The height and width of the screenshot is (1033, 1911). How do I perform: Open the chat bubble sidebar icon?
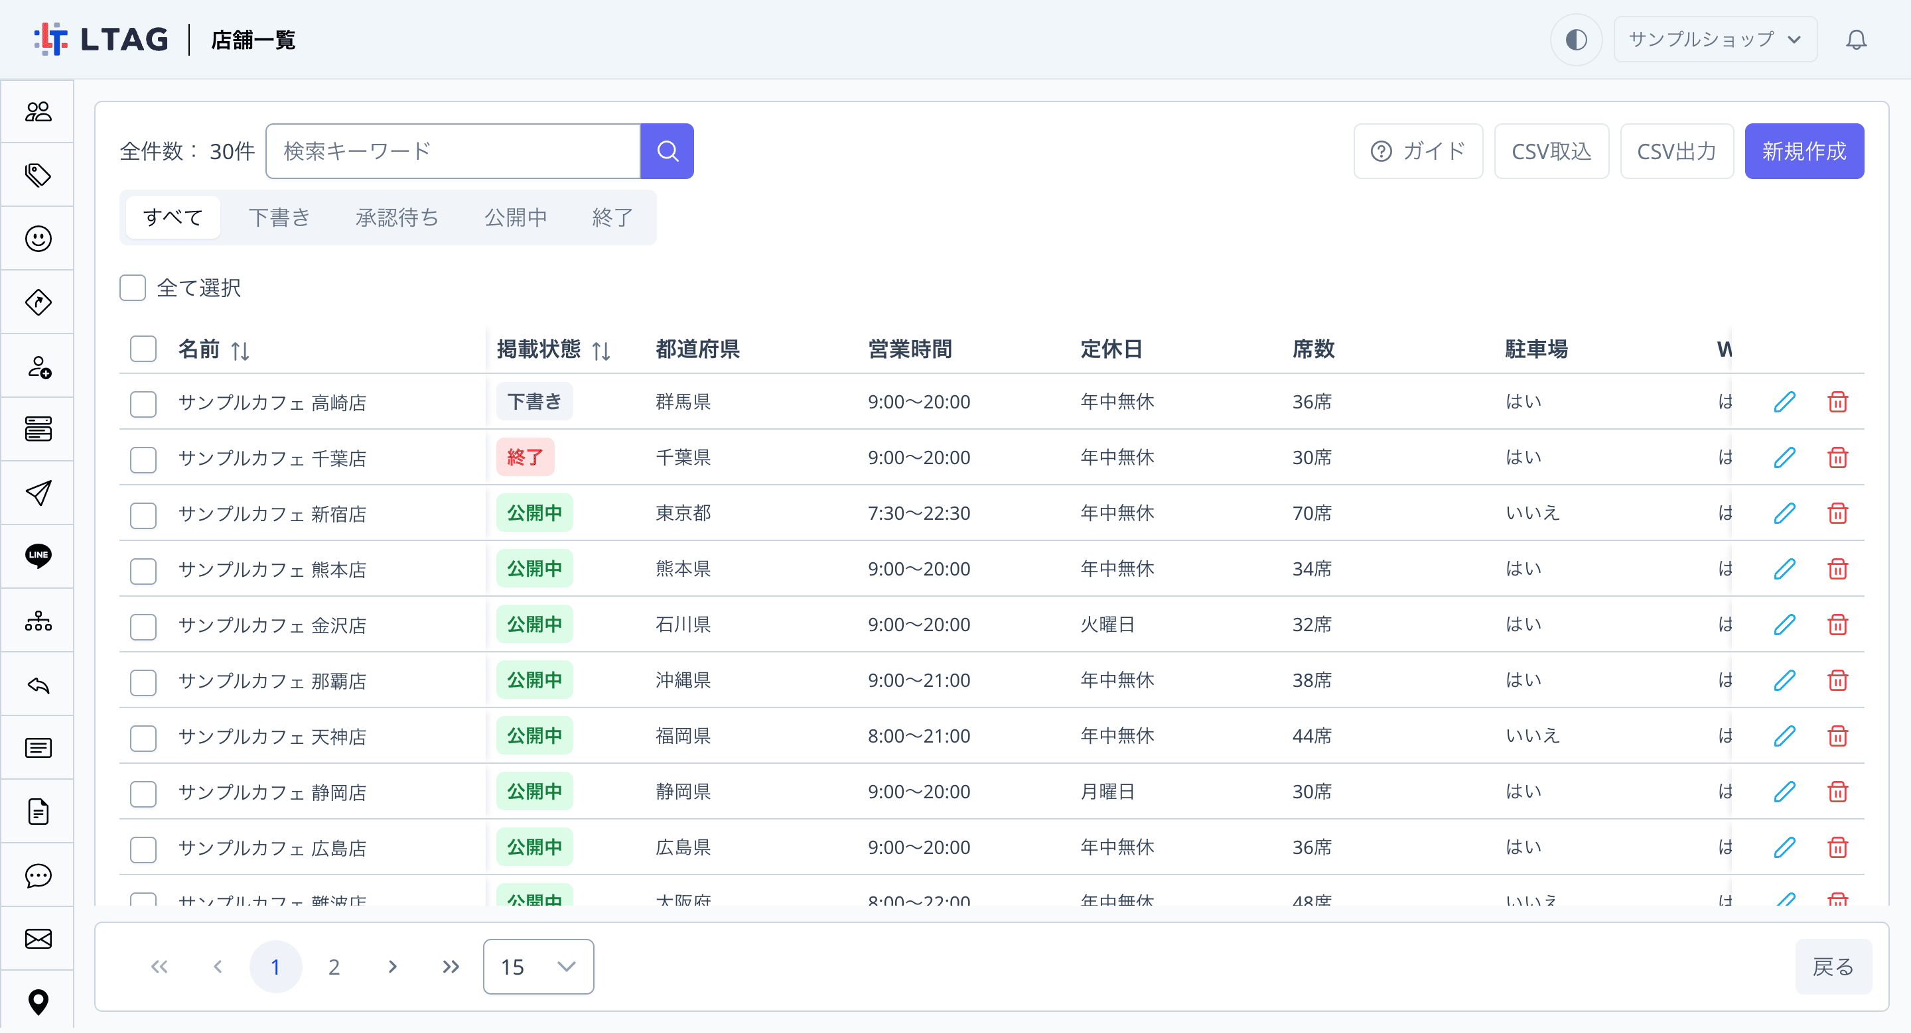click(38, 876)
